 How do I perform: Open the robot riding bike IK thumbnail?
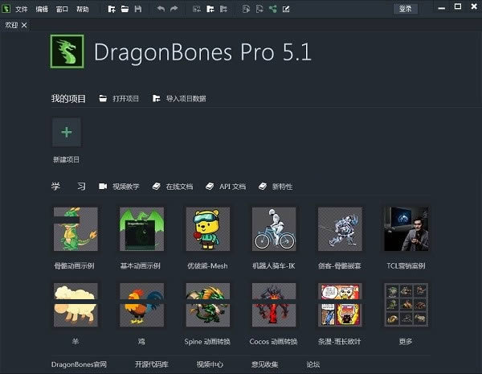274,229
